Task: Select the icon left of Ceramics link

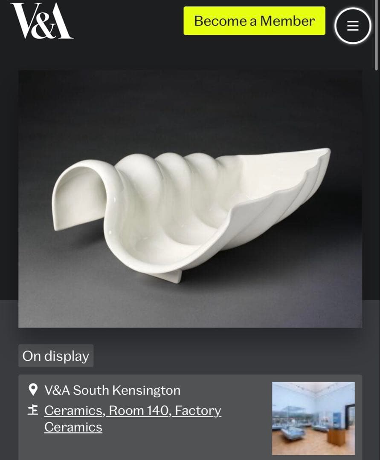Action: (x=33, y=410)
